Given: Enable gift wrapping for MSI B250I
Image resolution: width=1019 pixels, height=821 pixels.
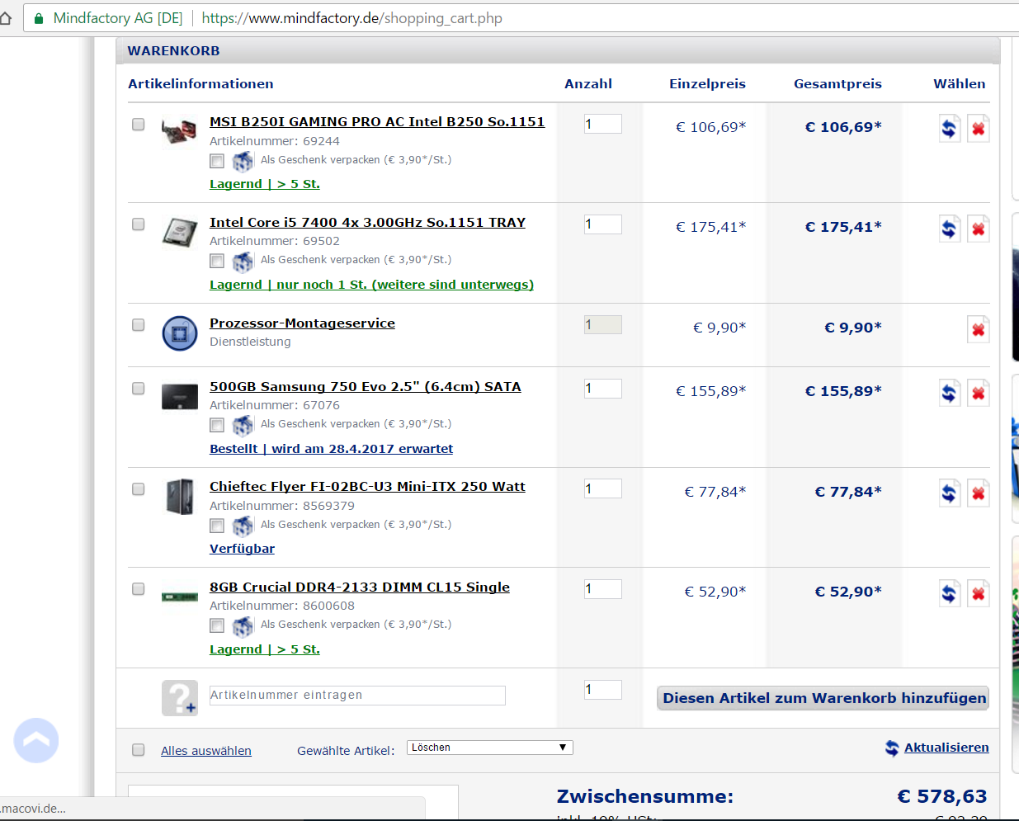Looking at the screenshot, I should 217,161.
